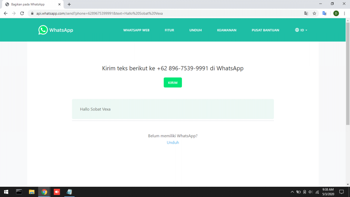Open the terminal app in taskbar
The width and height of the screenshot is (350, 197).
[19, 192]
